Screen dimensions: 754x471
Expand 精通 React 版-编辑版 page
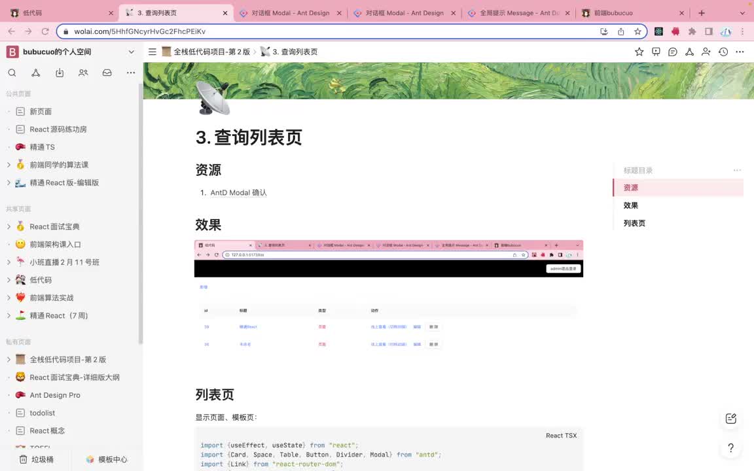9,182
